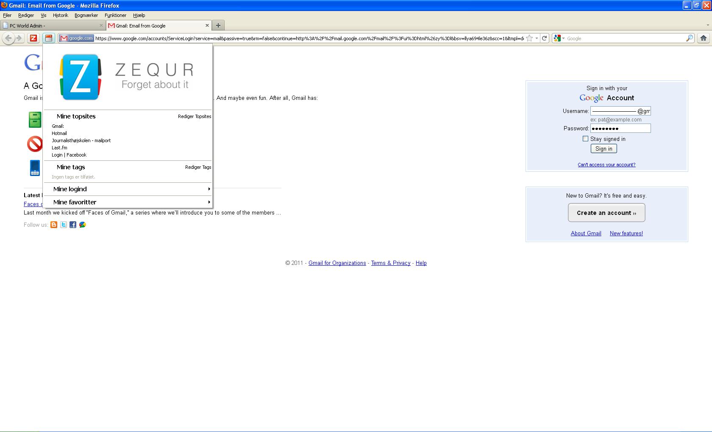Click Rediger Tags in Zequr panel
The image size is (712, 432).
(198, 167)
